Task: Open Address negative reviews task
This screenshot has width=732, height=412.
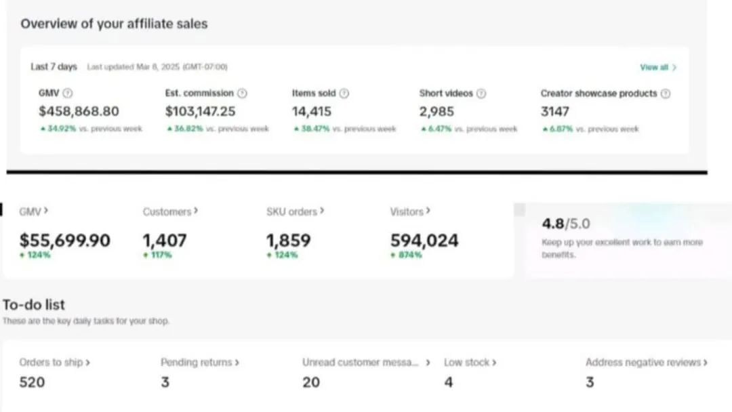Action: pos(646,363)
